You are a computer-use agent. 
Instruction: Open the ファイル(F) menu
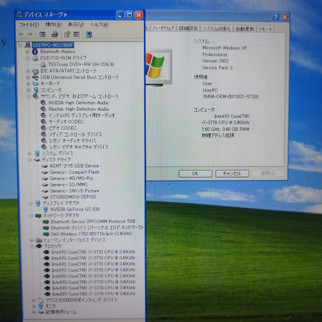29,25
